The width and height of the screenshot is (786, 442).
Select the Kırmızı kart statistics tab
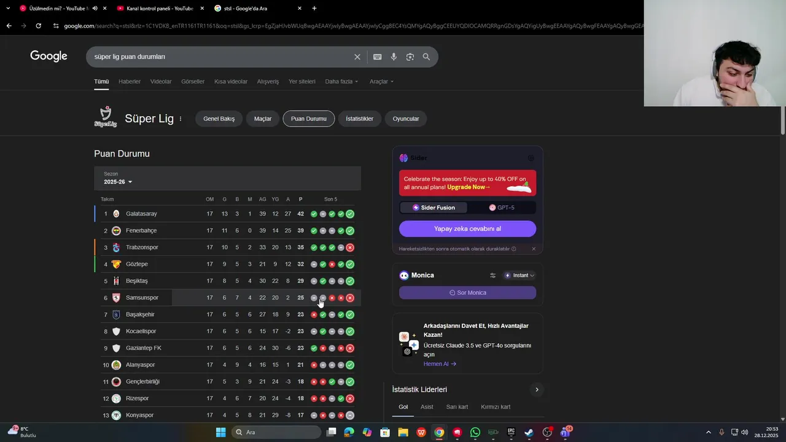[496, 407]
